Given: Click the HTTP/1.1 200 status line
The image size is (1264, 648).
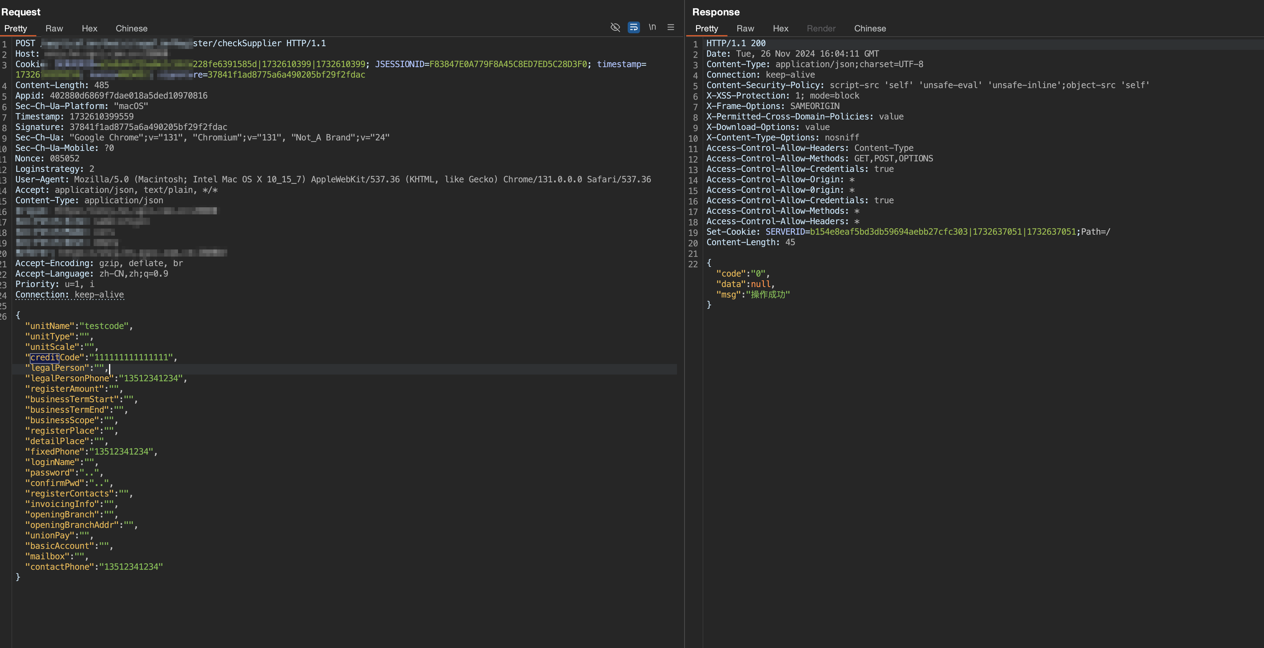Looking at the screenshot, I should point(736,43).
